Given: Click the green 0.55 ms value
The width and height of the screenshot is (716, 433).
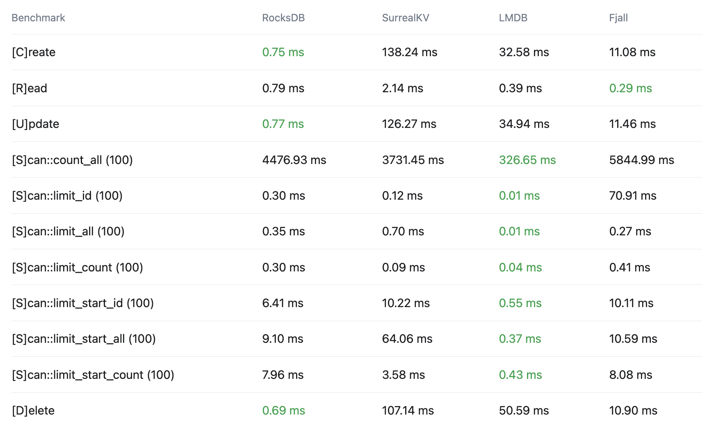Looking at the screenshot, I should [520, 303].
